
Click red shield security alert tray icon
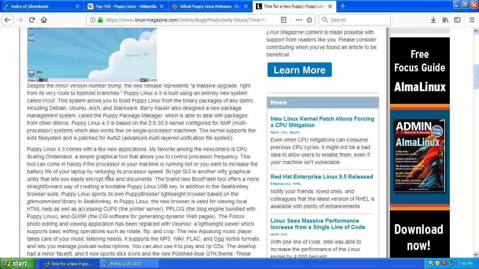[444, 263]
